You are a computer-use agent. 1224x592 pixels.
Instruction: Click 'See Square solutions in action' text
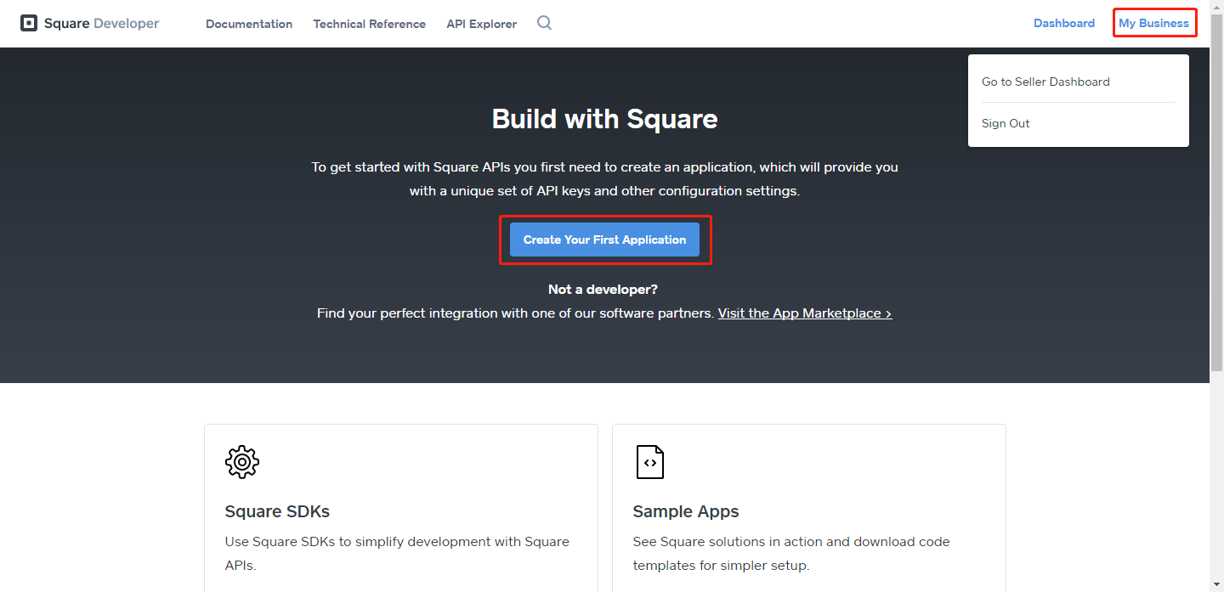pyautogui.click(x=791, y=553)
